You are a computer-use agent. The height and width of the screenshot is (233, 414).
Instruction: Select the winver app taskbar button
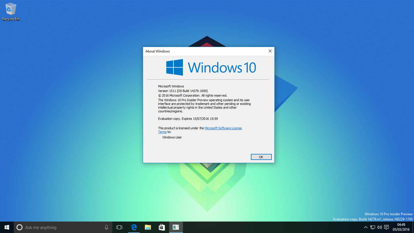tap(176, 227)
